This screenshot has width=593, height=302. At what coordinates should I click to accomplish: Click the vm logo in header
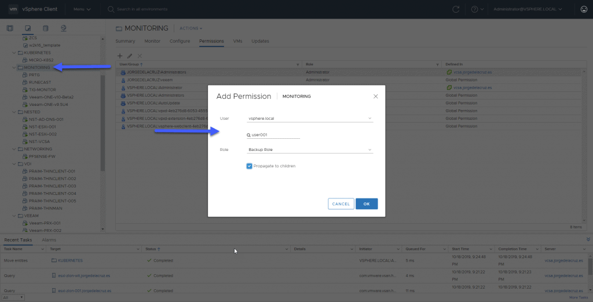[x=14, y=9]
